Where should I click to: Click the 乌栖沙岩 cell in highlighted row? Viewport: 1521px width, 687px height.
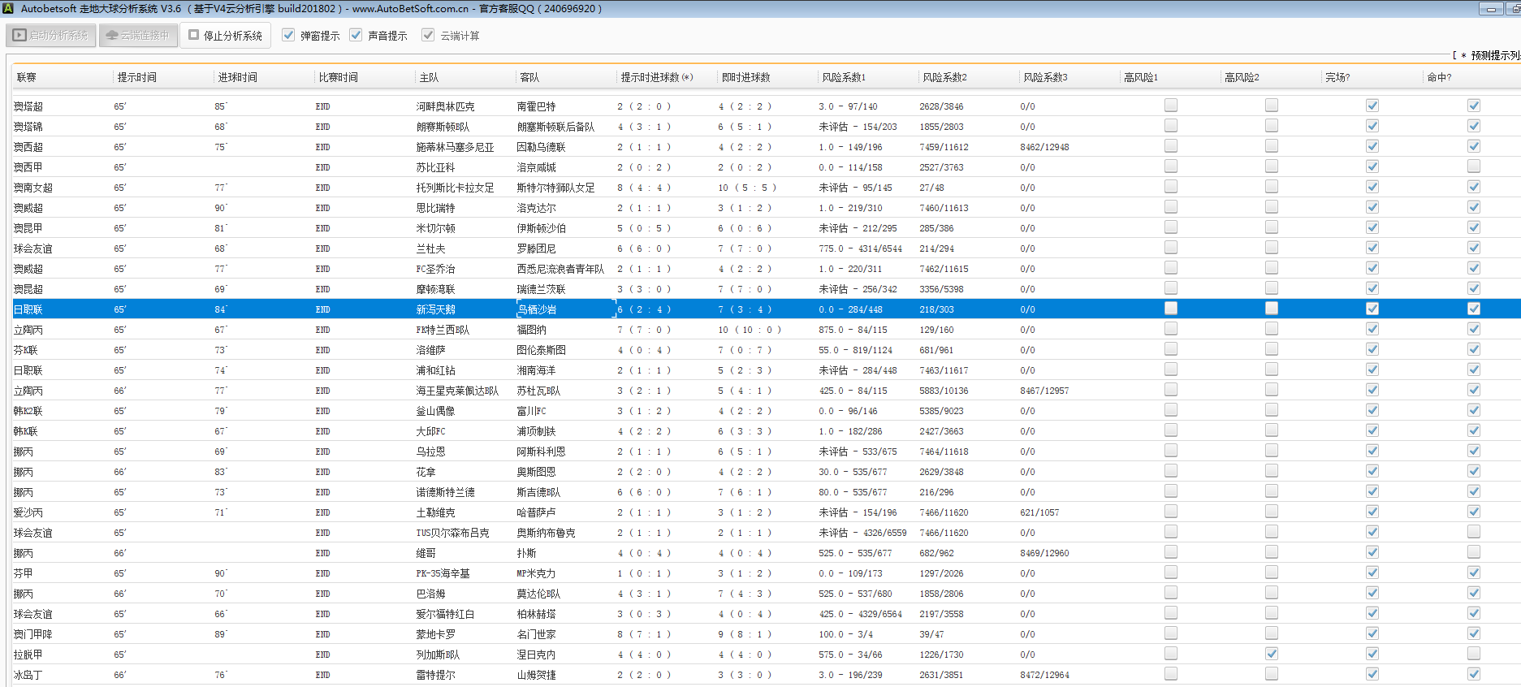tap(537, 309)
